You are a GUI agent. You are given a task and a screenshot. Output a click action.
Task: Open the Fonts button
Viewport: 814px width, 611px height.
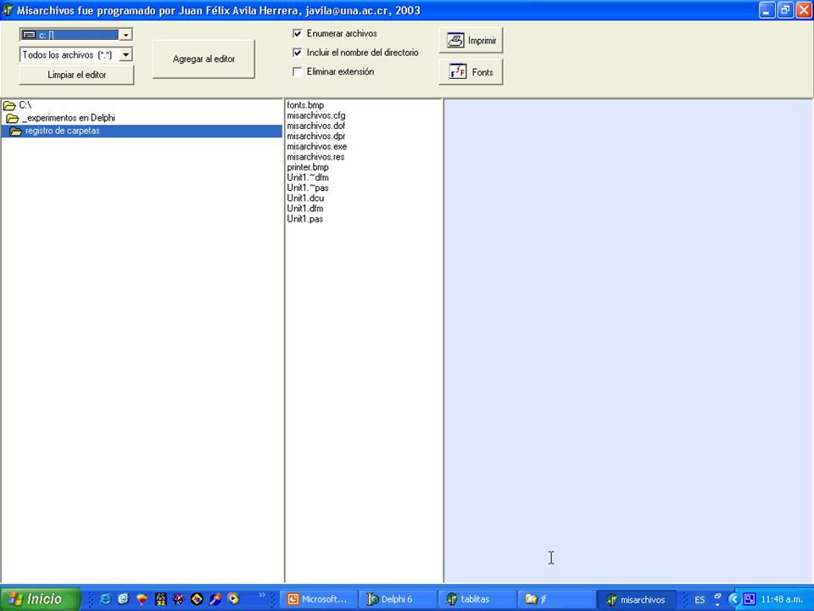pyautogui.click(x=471, y=72)
